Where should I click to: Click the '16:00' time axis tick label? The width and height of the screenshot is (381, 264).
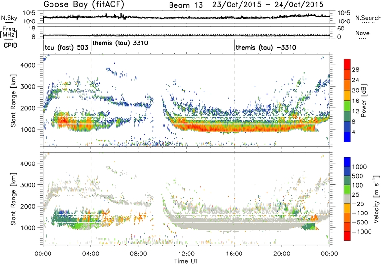[x=234, y=254]
